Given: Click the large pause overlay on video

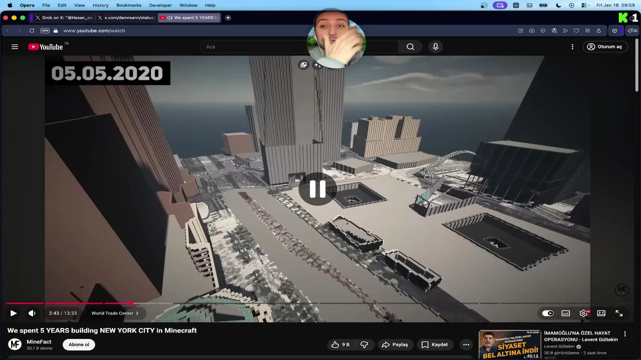Looking at the screenshot, I should (x=317, y=189).
